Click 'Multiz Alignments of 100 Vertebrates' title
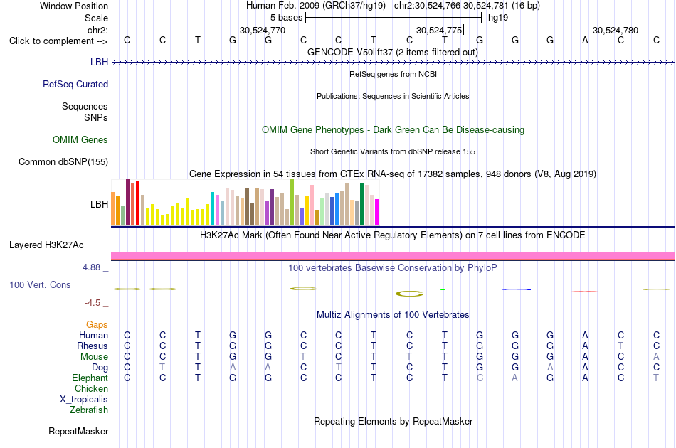 click(393, 314)
